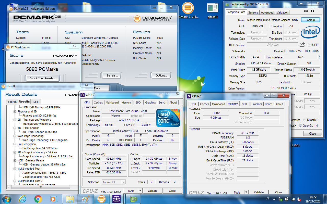The height and width of the screenshot is (204, 327).
Task: Open Windows Explorer folder taskbar icon
Action: pos(70,199)
